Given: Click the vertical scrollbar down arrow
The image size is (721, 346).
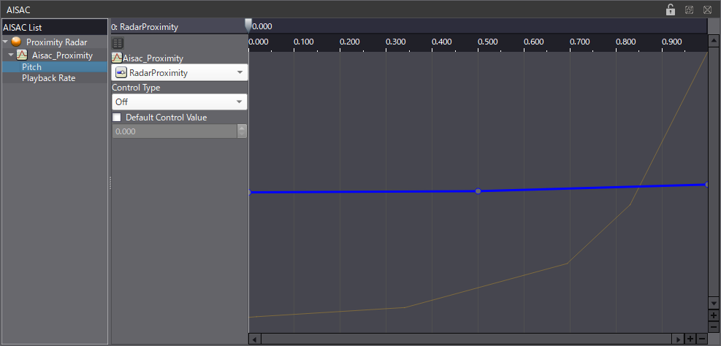Looking at the screenshot, I should 714,303.
